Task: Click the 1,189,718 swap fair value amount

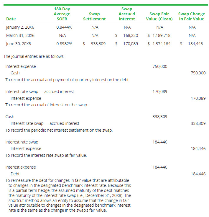Action: point(161,35)
